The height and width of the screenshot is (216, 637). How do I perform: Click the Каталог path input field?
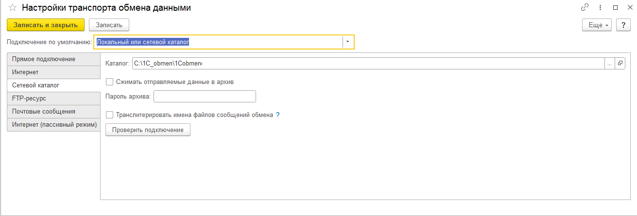click(368, 63)
